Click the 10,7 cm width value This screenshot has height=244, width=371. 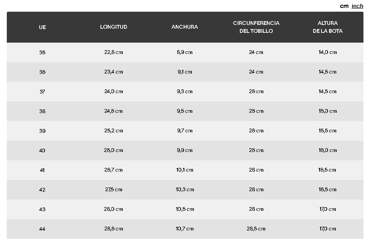(x=185, y=229)
